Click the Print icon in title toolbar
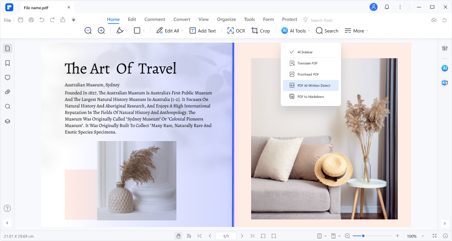 click(x=31, y=20)
